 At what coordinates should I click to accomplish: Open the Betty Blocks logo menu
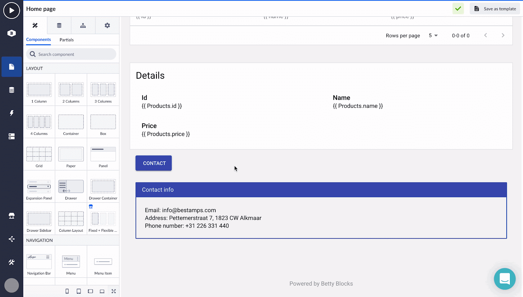tap(11, 33)
